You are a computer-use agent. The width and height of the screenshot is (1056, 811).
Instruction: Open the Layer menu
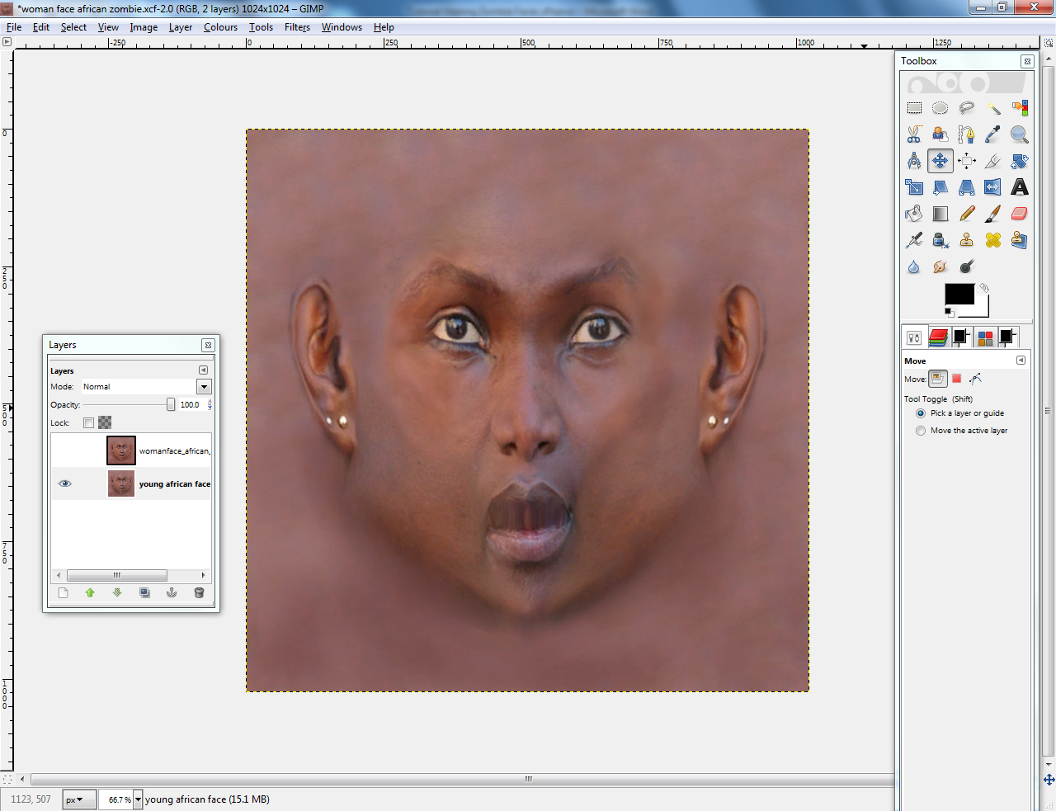coord(181,27)
